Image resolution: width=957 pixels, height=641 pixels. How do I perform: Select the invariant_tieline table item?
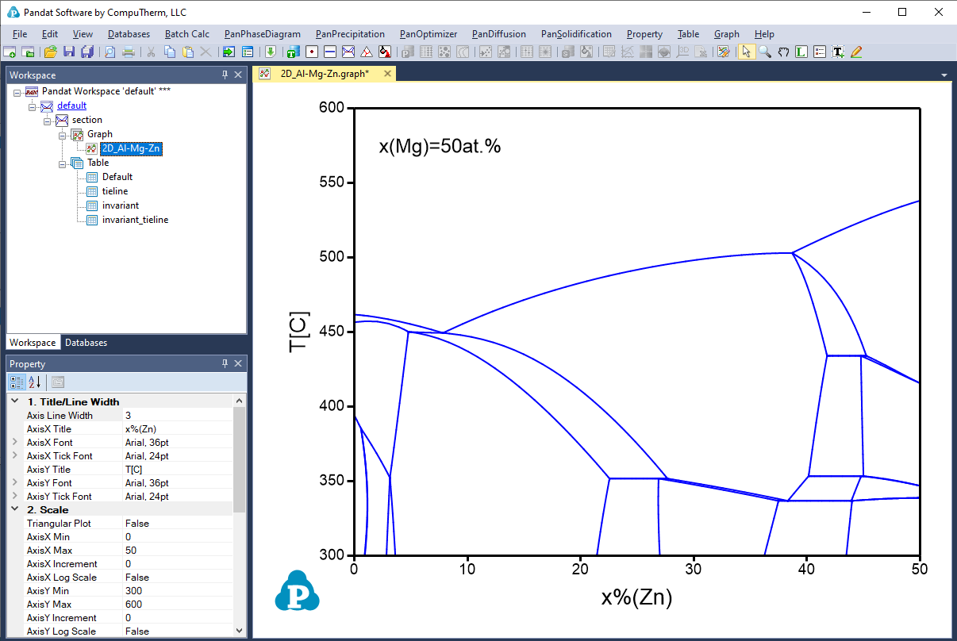pos(135,220)
